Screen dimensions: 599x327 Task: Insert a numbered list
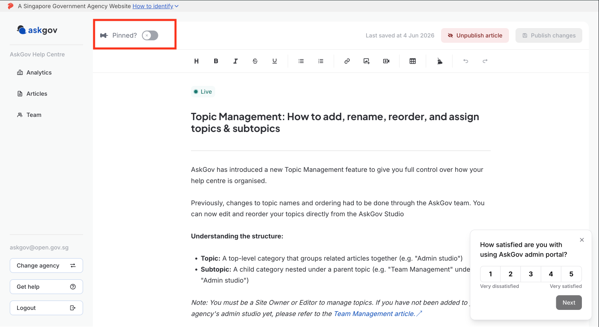tap(320, 61)
